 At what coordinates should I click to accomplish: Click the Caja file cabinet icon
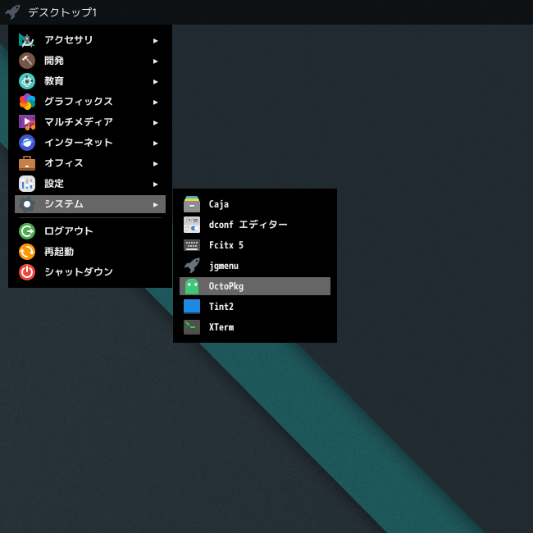pos(192,204)
